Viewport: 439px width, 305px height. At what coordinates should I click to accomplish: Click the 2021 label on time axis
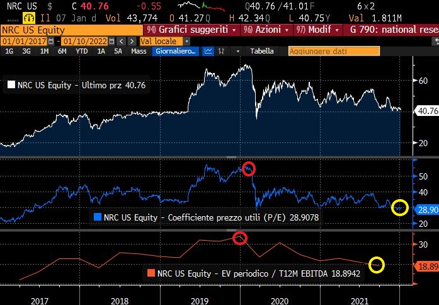(360, 301)
